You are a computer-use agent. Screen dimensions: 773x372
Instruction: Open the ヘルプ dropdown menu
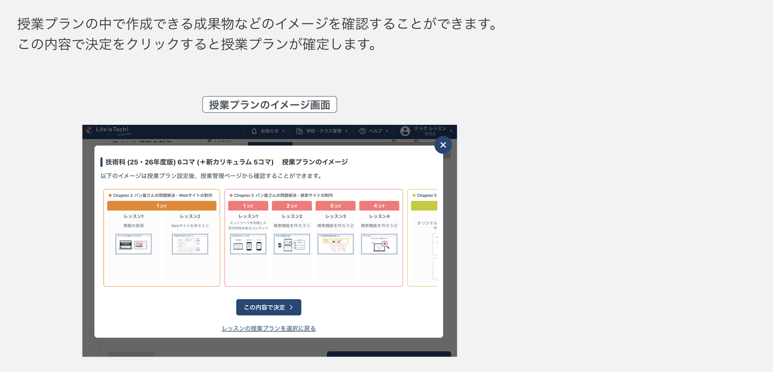tap(378, 131)
